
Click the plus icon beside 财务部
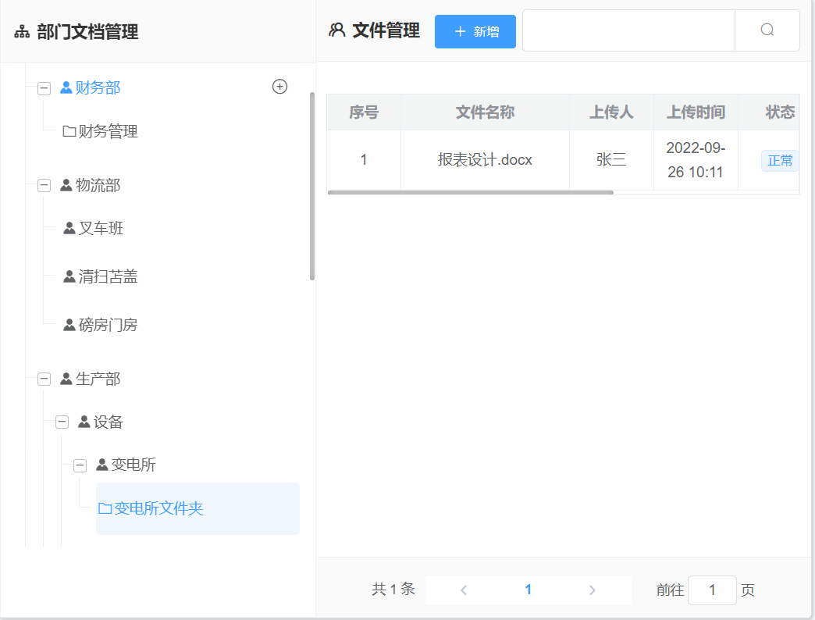[279, 87]
